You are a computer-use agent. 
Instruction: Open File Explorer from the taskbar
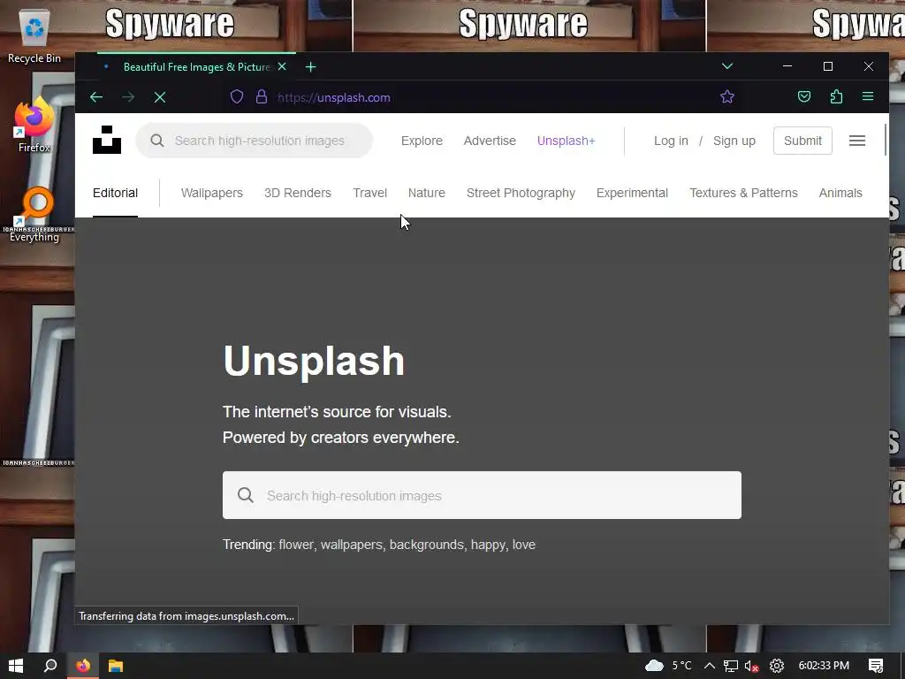[116, 666]
